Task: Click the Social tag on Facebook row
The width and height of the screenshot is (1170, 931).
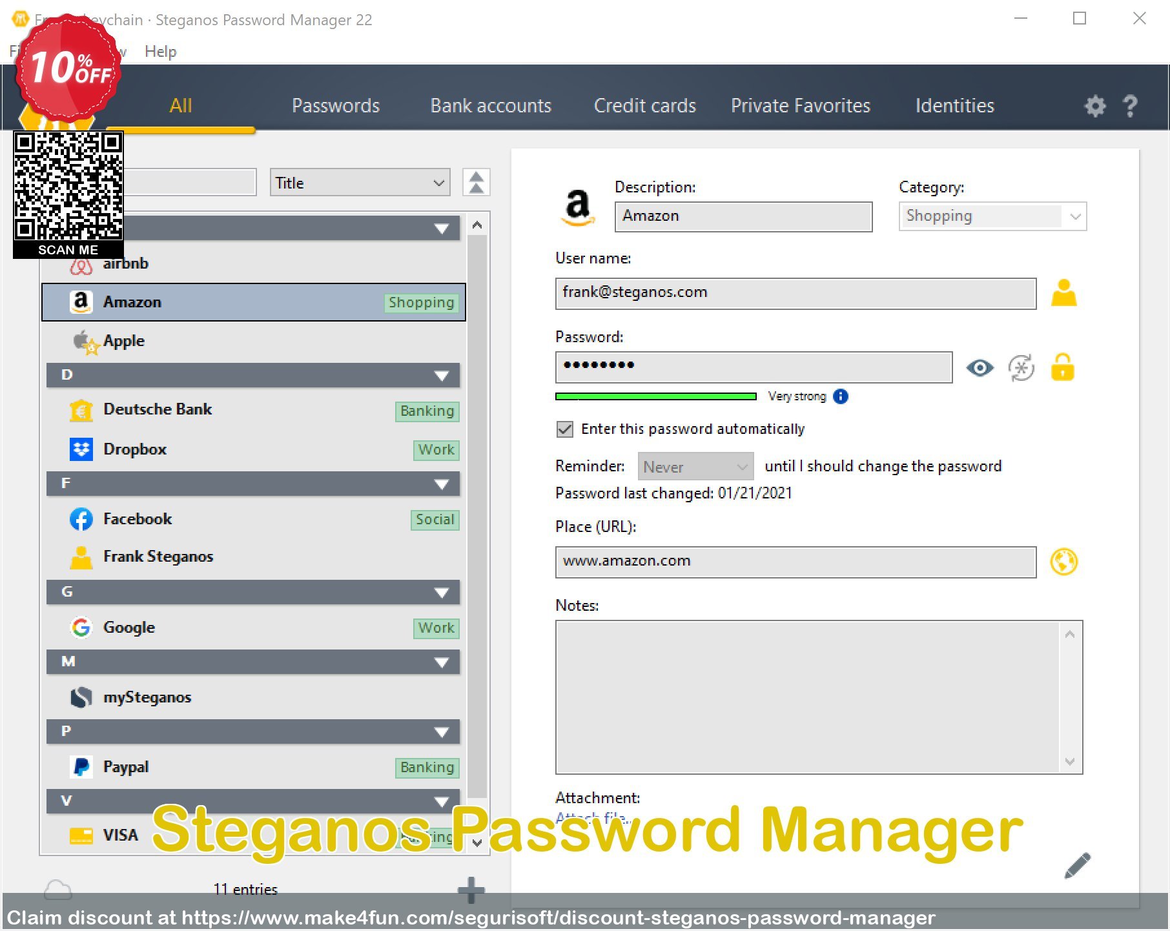Action: [x=435, y=520]
